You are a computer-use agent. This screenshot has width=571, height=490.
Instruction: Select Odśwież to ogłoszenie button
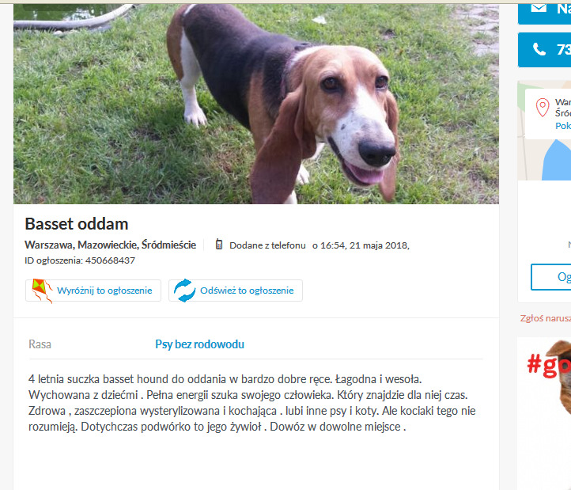coord(236,291)
